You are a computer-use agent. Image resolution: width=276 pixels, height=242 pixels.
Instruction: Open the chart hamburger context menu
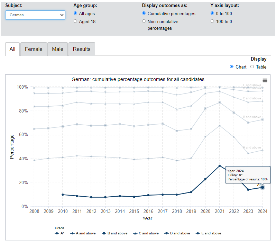click(x=265, y=81)
